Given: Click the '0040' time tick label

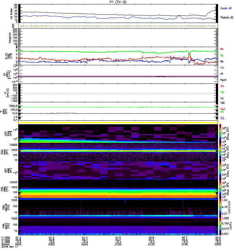Looking at the screenshot, I should coord(85,244).
